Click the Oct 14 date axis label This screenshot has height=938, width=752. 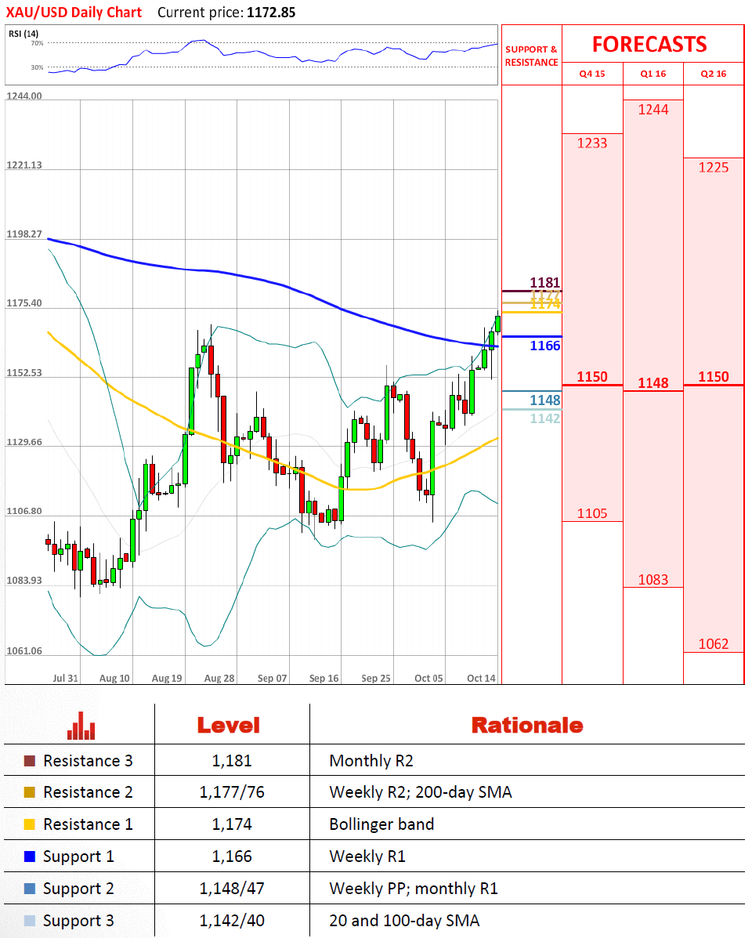click(481, 679)
